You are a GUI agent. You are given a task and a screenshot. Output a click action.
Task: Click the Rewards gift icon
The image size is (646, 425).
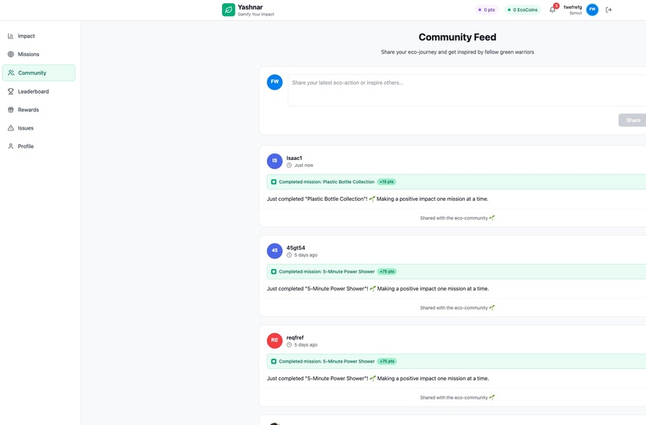point(10,110)
